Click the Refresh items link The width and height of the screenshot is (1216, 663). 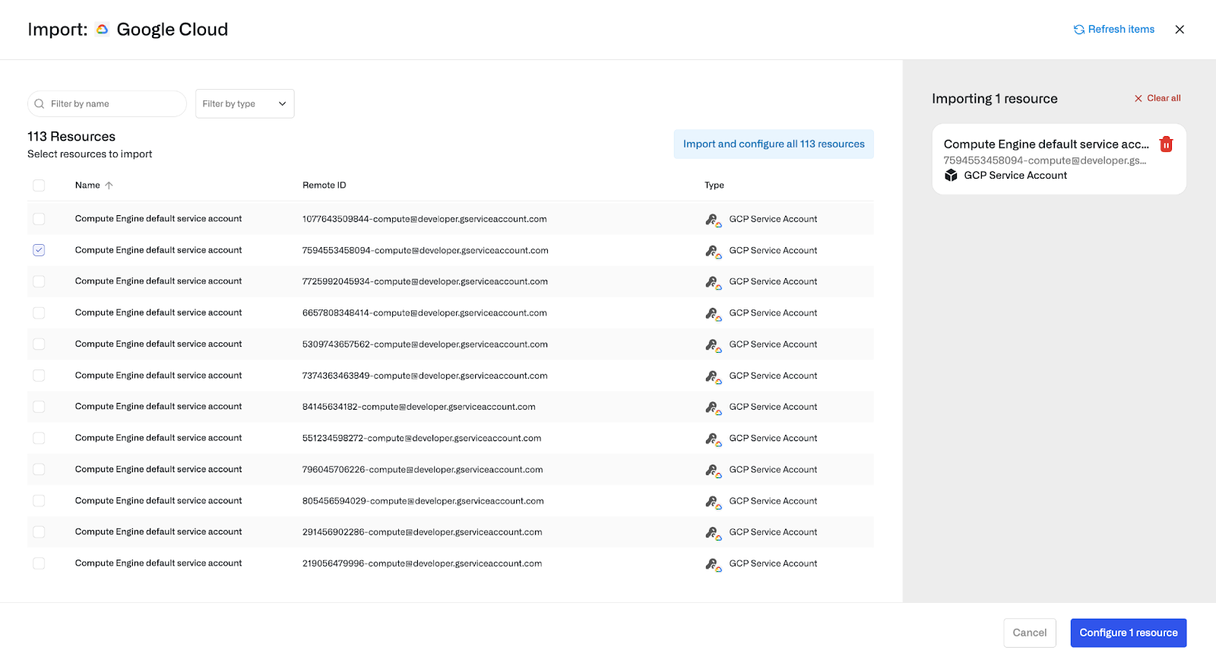point(1113,30)
